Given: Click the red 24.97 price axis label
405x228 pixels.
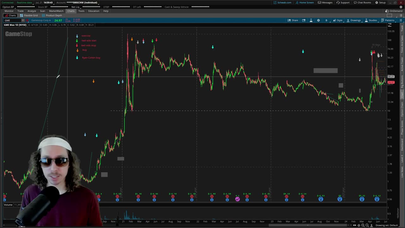Looking at the screenshot, I should pos(391,82).
